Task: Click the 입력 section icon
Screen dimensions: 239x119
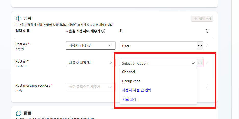Action: tap(18, 19)
